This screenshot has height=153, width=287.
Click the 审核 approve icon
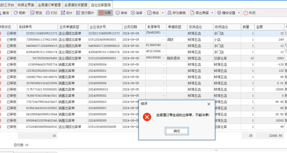pyautogui.click(x=118, y=13)
